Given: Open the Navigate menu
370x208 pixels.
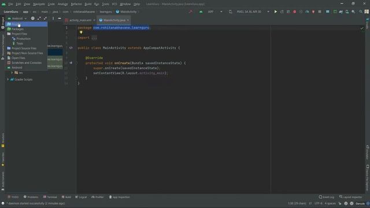Looking at the screenshot, I should click(x=39, y=4).
